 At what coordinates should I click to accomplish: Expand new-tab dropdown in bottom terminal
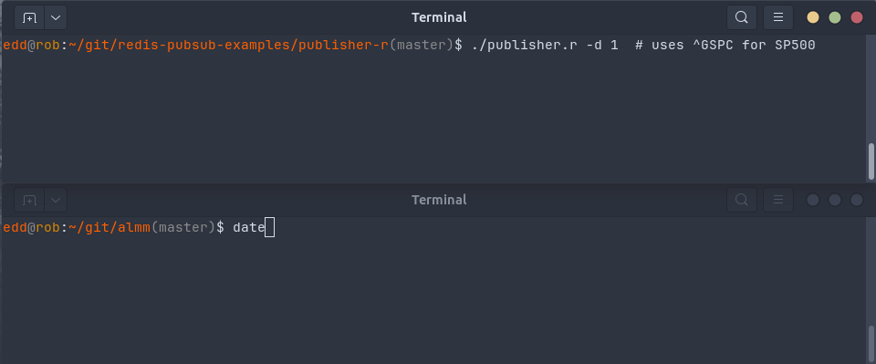[x=56, y=200]
